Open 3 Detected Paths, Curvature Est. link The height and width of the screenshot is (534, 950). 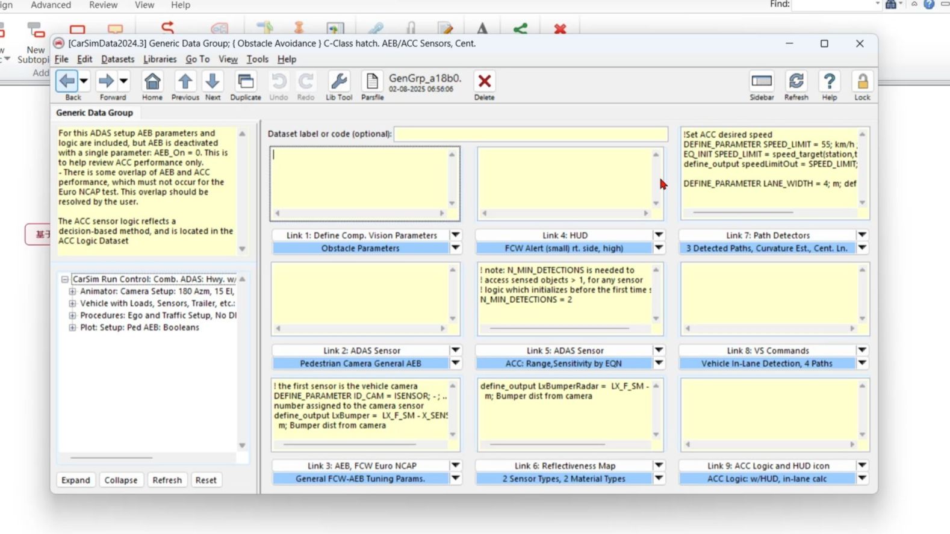[x=767, y=248]
